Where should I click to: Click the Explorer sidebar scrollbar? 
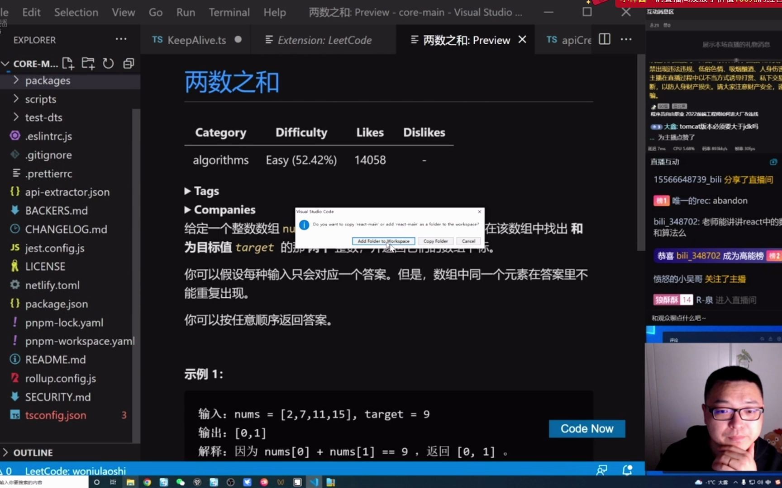[x=136, y=276]
